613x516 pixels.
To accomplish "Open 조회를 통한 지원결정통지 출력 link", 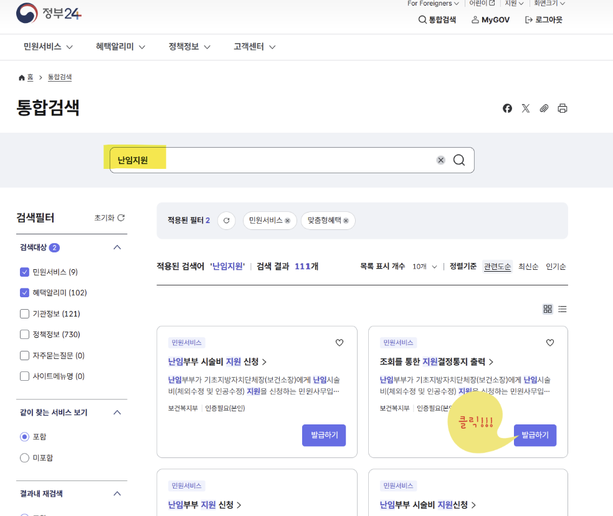I will point(436,361).
